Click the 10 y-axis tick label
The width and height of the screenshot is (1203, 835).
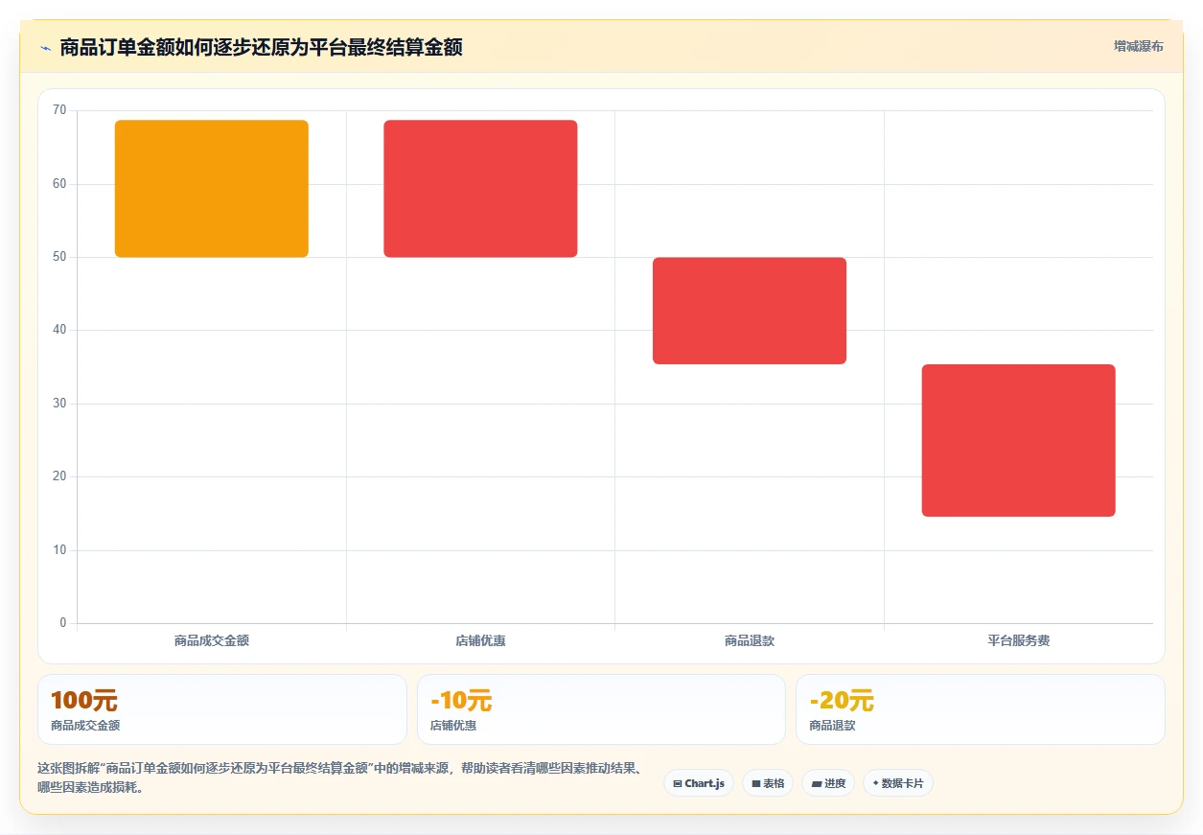59,550
